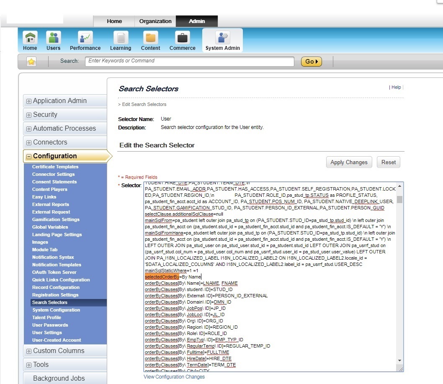Image resolution: width=443 pixels, height=384 pixels.
Task: Open Quick Links Configuration
Action: 61,280
